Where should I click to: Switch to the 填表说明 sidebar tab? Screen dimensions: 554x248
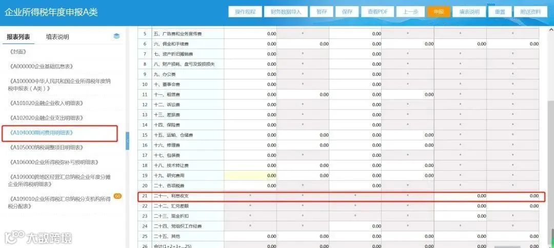pos(57,37)
